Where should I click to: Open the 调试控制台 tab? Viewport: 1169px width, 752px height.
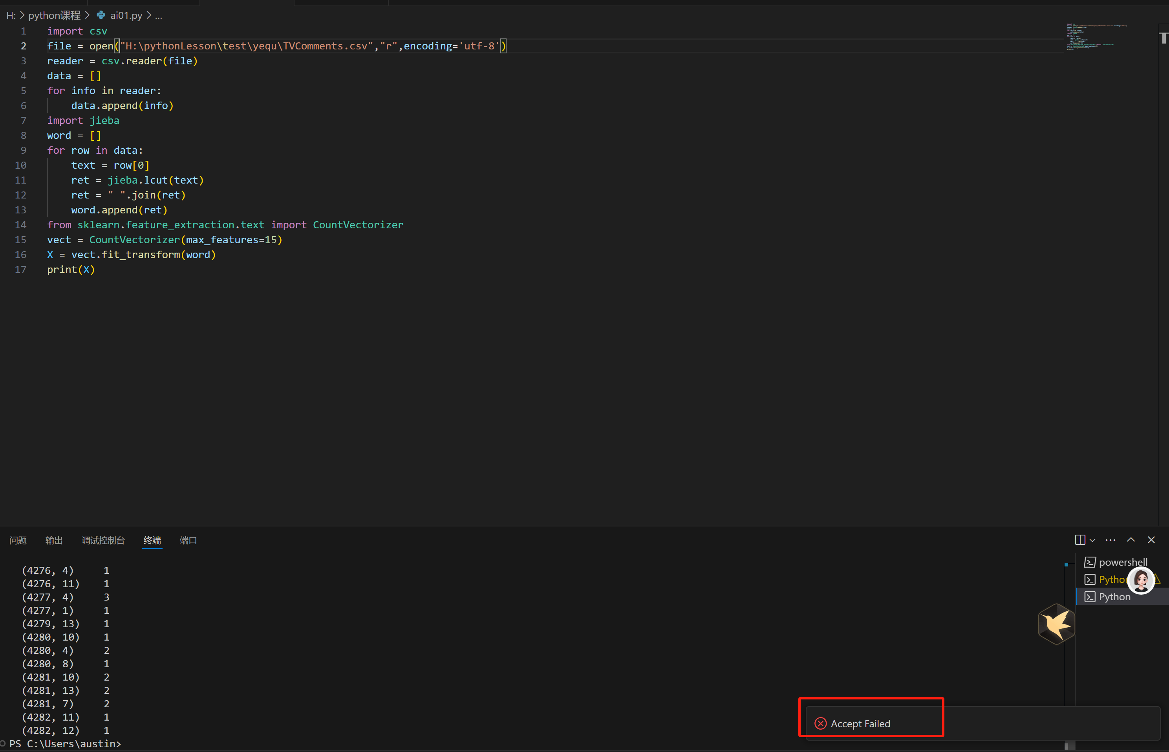point(103,540)
